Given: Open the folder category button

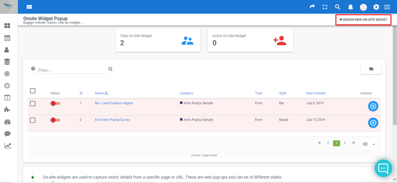Looking at the screenshot, I should point(371,69).
